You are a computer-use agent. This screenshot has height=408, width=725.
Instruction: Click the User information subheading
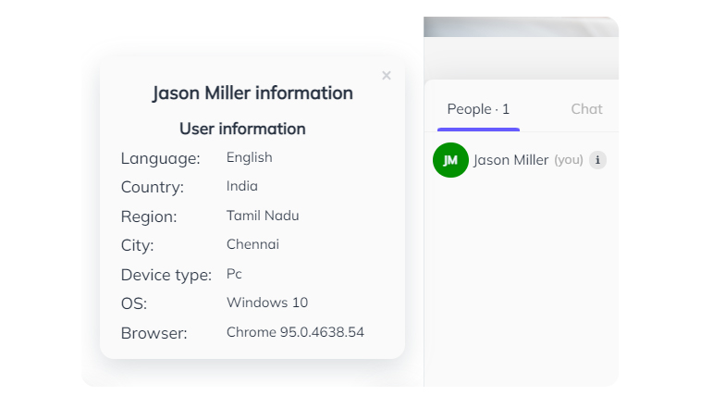(x=242, y=129)
